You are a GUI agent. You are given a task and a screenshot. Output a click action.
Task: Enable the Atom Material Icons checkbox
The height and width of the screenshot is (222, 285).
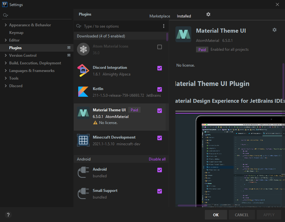coord(160,47)
